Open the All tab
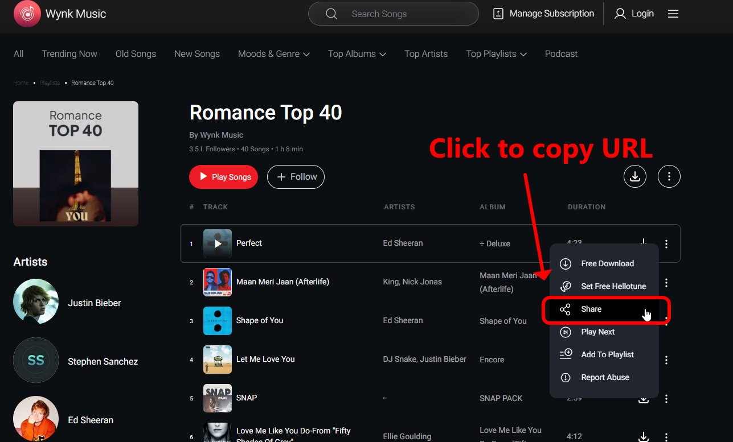This screenshot has height=442, width=733. (x=18, y=54)
